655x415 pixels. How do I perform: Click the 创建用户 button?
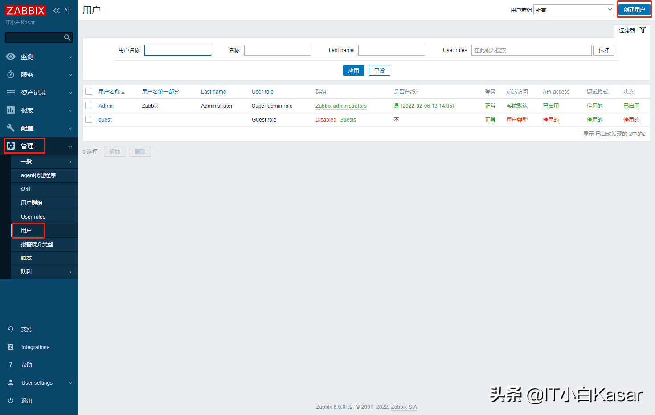(634, 9)
